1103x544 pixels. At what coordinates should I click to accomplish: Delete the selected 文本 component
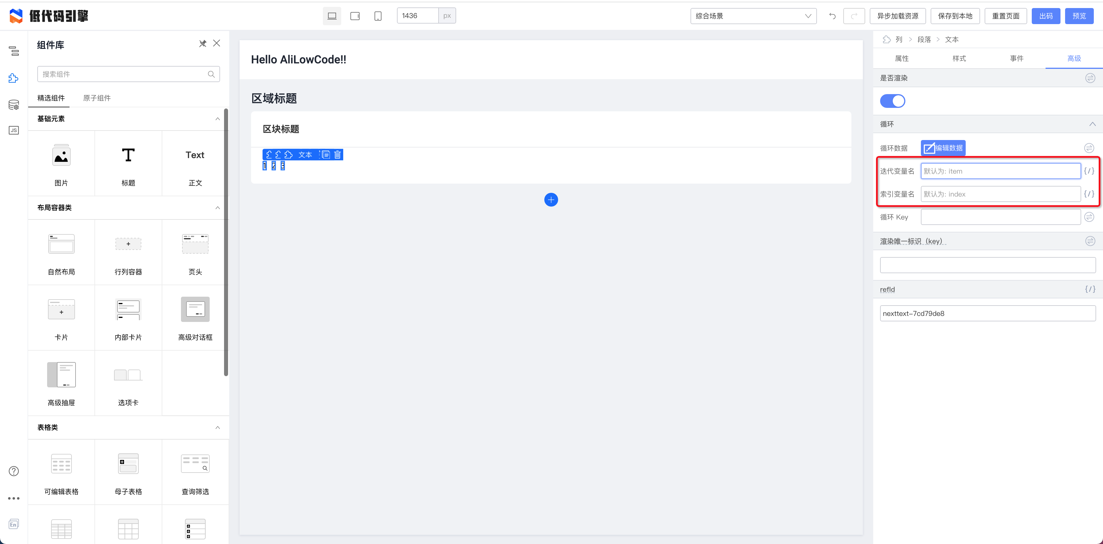click(x=338, y=155)
